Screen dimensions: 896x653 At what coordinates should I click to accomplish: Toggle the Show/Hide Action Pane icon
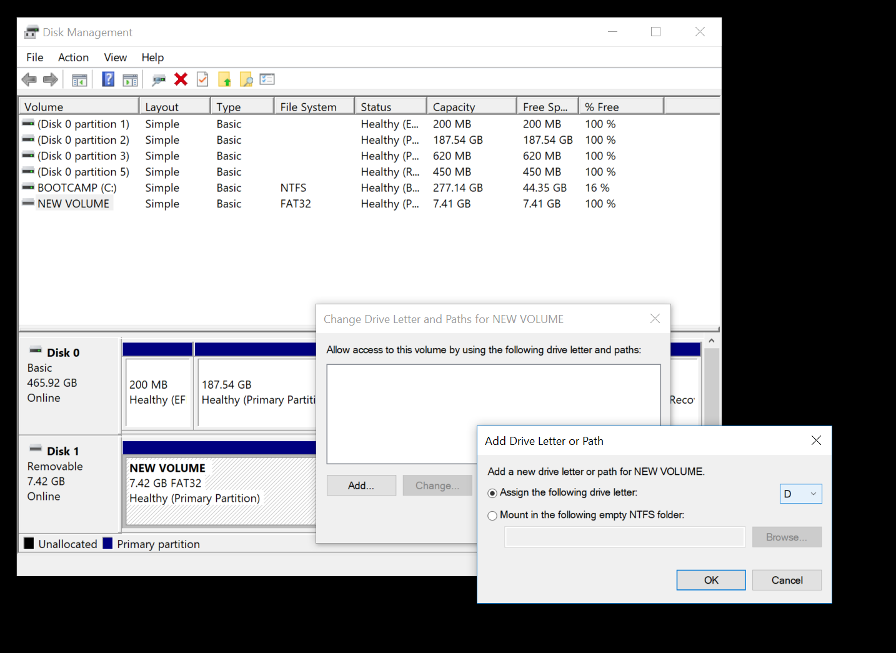click(x=130, y=79)
